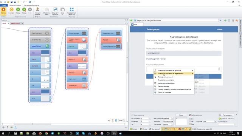The height and width of the screenshot is (136, 242).
Task: Start recording with the Запись button
Action: (x=3, y=11)
